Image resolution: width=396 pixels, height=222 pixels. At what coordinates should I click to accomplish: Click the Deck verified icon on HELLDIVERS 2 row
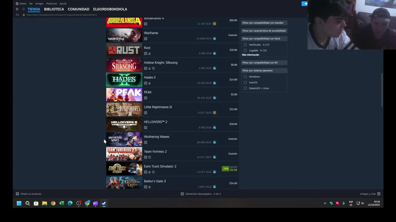tap(214, 127)
